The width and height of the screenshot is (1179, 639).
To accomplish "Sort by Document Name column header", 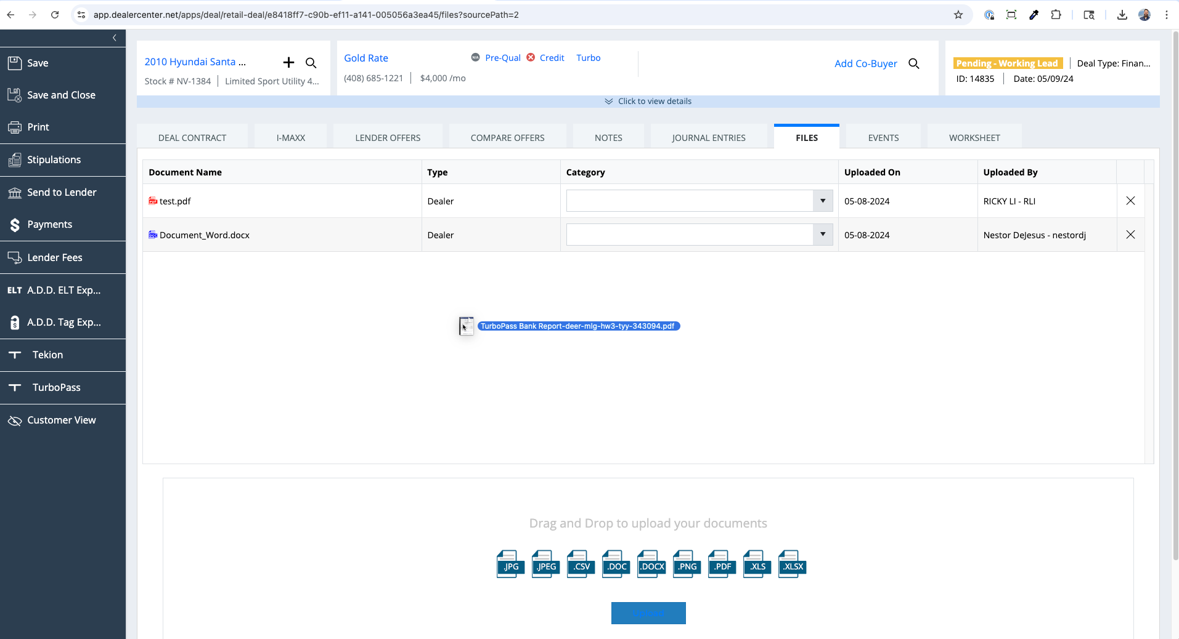I will [185, 172].
